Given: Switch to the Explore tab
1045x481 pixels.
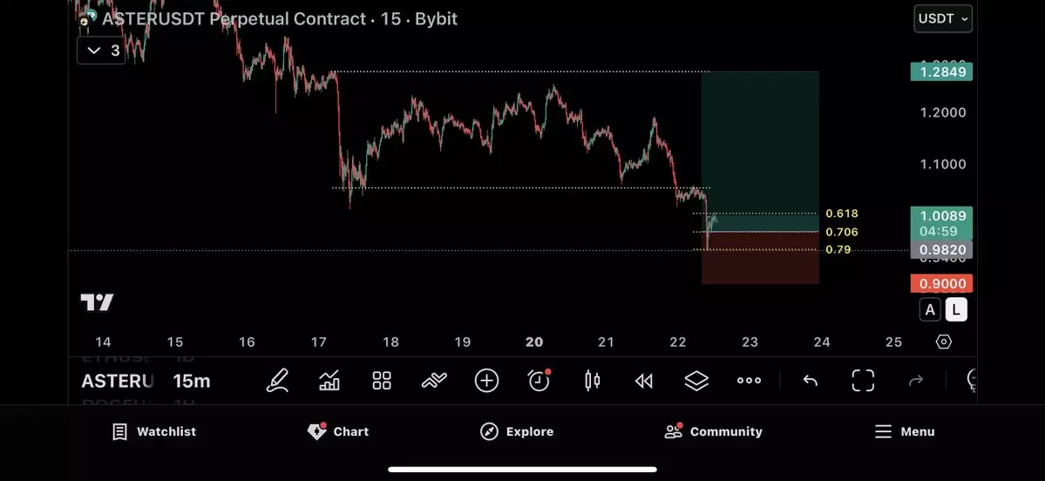Looking at the screenshot, I should coord(517,431).
